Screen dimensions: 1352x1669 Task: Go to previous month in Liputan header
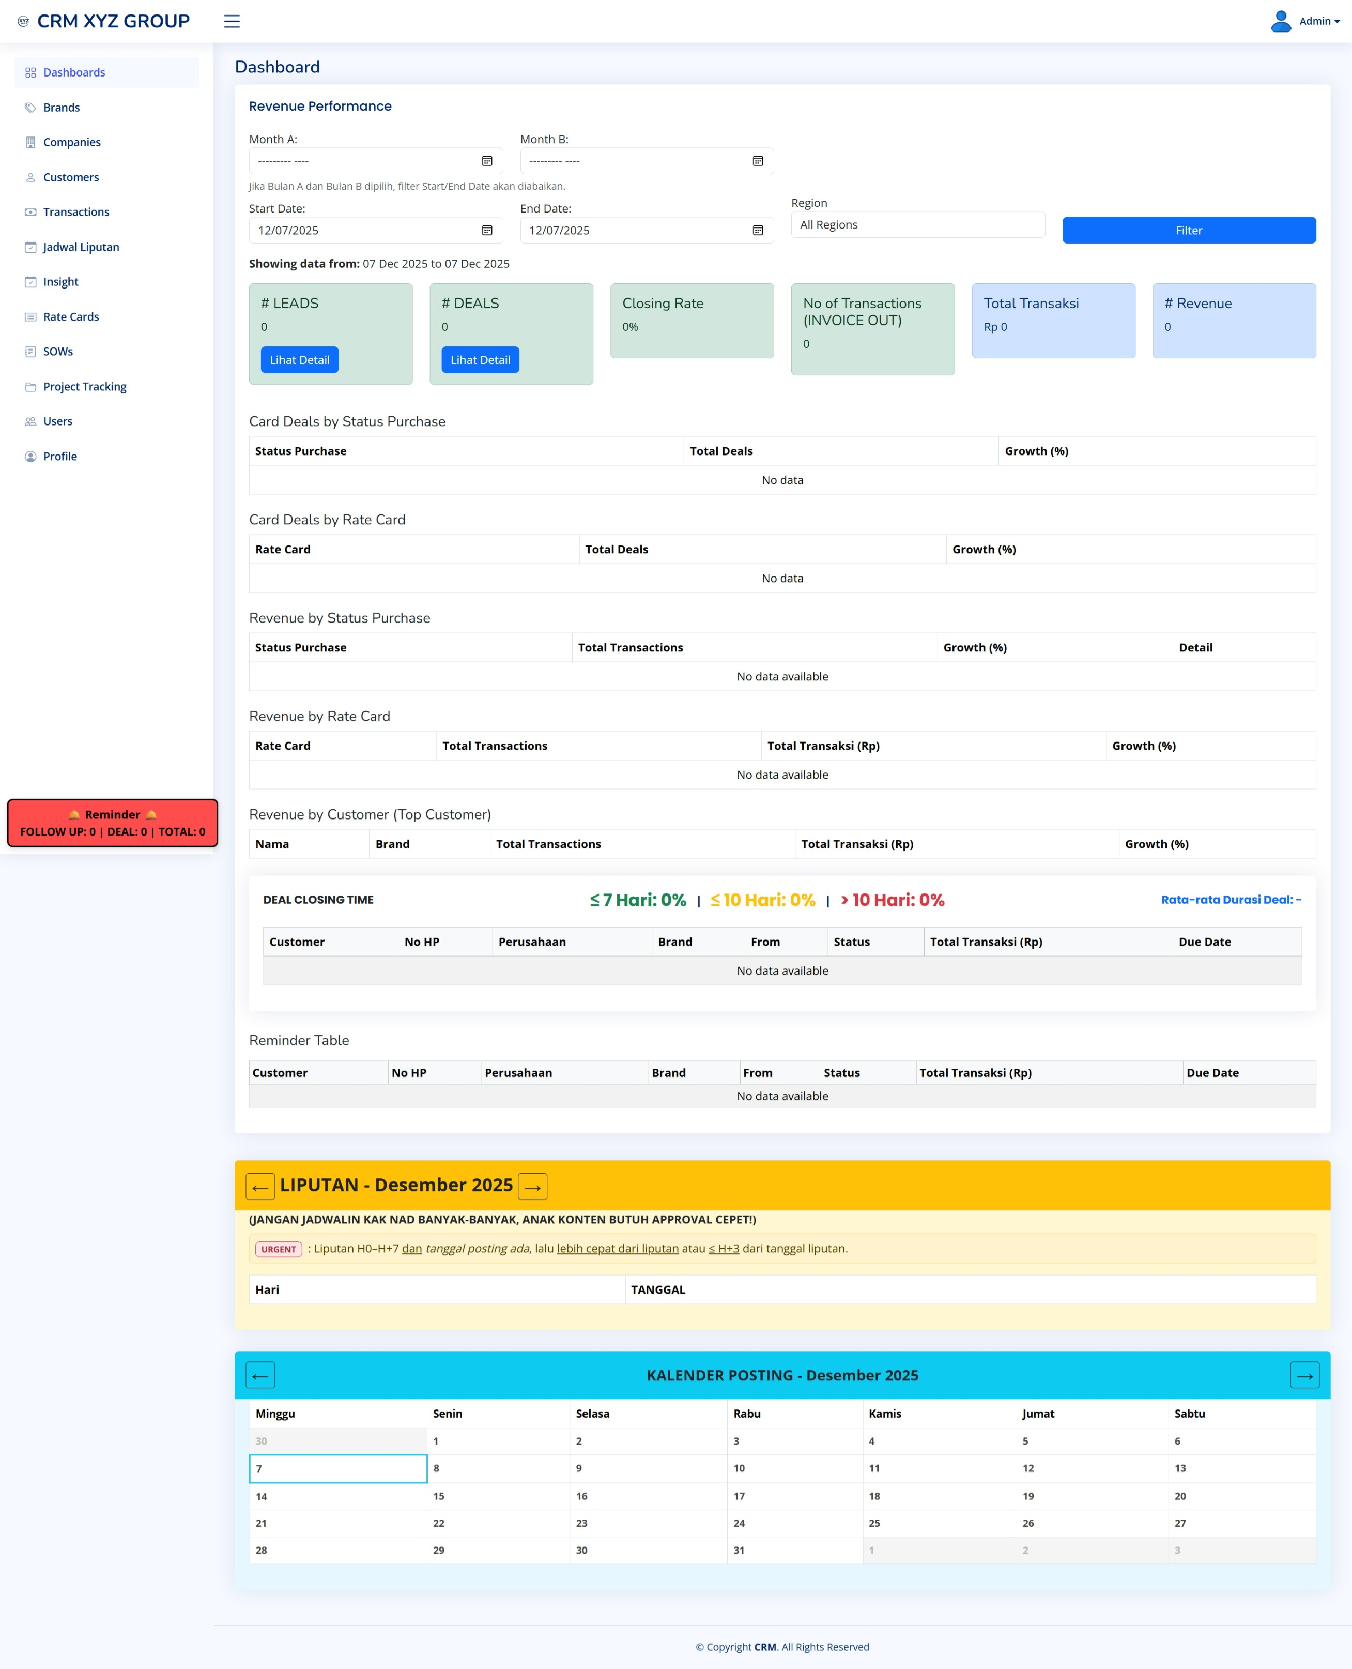tap(260, 1187)
